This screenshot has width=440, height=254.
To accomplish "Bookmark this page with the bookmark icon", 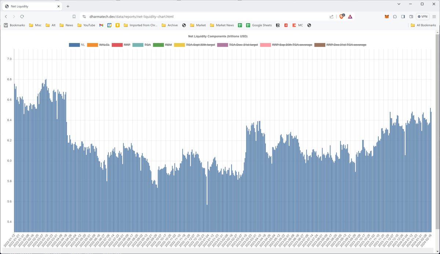I will pos(74,17).
